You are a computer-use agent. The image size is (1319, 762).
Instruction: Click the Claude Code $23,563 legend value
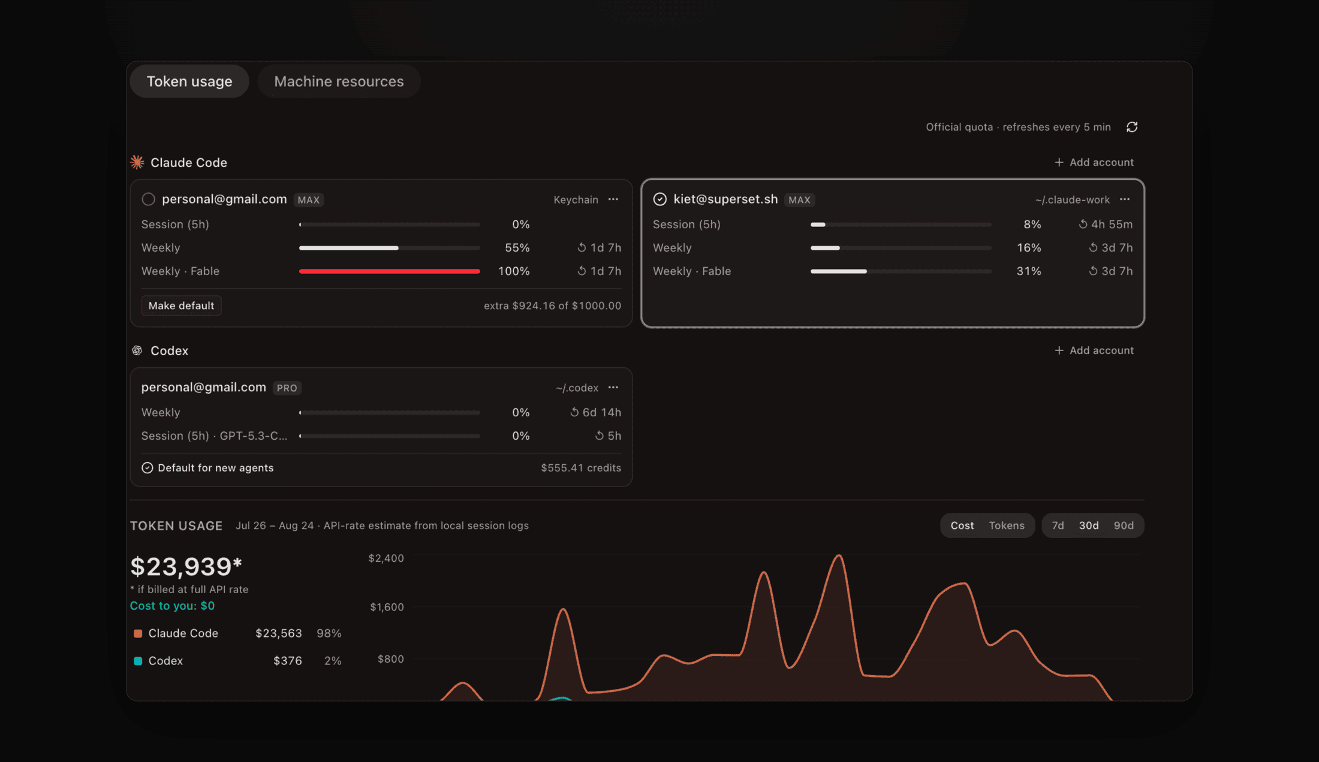(278, 633)
